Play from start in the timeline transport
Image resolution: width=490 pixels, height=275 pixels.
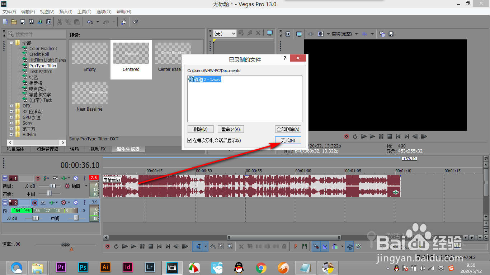pos(125,246)
